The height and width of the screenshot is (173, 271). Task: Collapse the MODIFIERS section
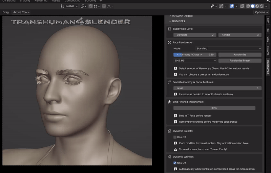coord(177,21)
